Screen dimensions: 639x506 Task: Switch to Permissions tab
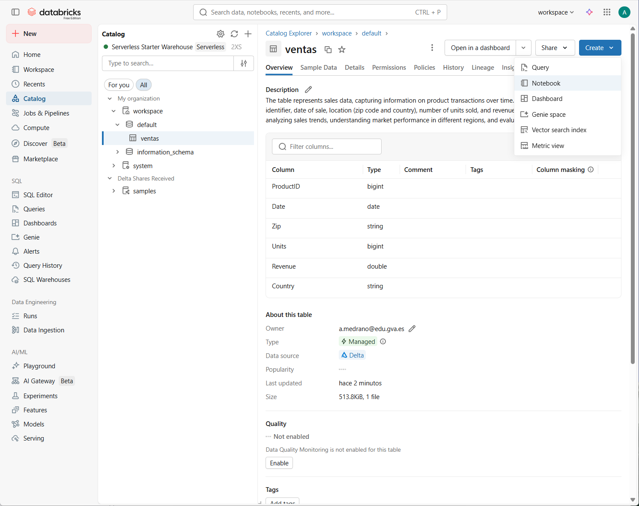pyautogui.click(x=389, y=68)
